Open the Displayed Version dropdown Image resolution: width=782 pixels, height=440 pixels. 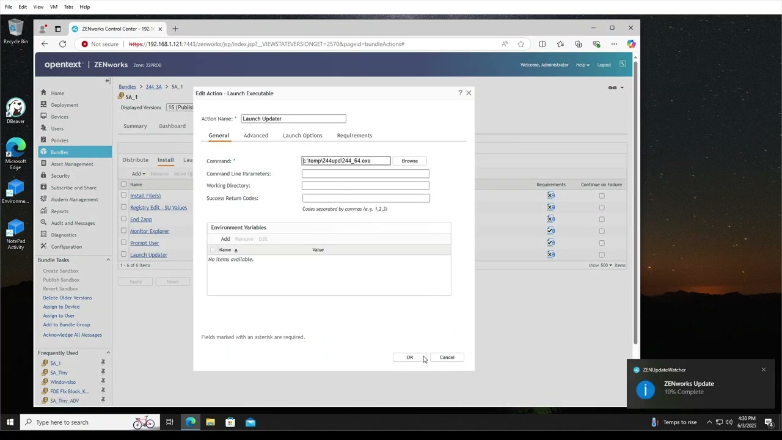[x=180, y=108]
